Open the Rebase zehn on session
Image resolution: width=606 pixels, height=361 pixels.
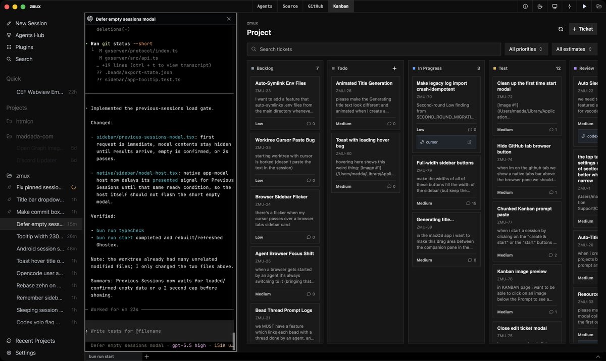point(41,285)
